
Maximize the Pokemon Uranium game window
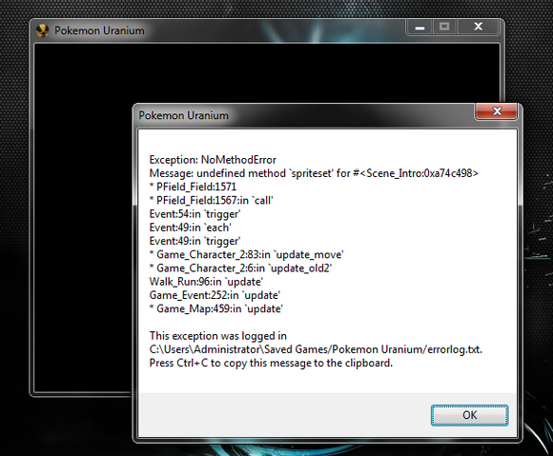tap(444, 27)
